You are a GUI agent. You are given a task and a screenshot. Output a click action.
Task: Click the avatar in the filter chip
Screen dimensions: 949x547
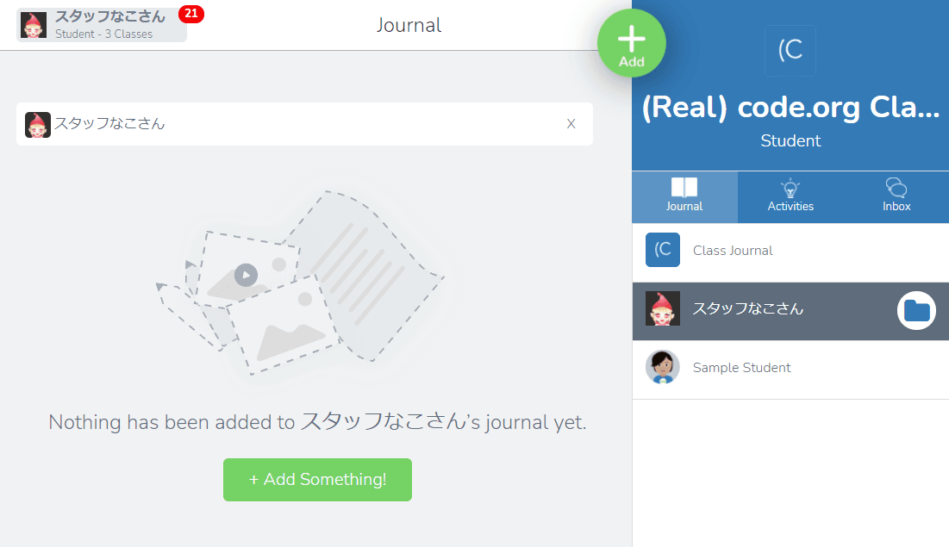(38, 124)
